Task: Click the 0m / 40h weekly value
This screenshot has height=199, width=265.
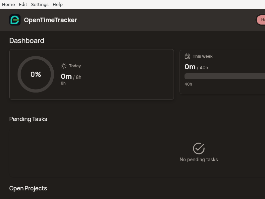Action: point(196,67)
